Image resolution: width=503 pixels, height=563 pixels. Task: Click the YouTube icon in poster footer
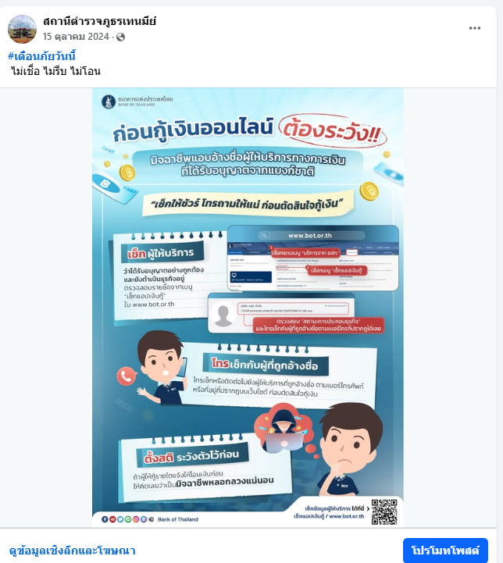112,519
